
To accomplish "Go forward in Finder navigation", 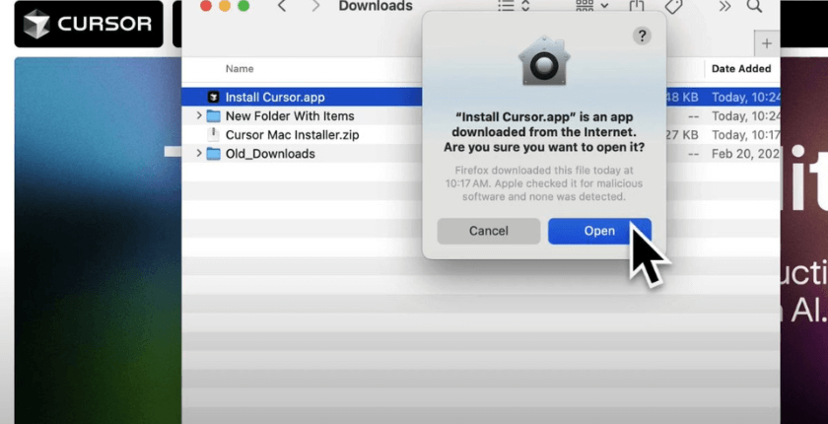I will [x=315, y=7].
